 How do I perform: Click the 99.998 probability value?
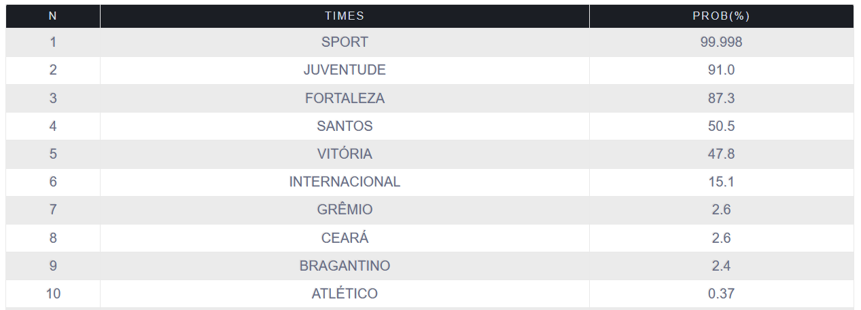tap(721, 42)
